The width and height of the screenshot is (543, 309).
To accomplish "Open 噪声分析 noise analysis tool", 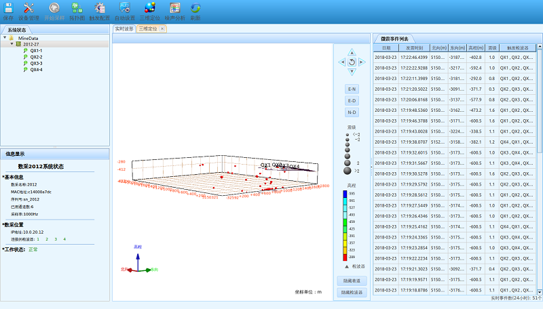I will point(174,9).
